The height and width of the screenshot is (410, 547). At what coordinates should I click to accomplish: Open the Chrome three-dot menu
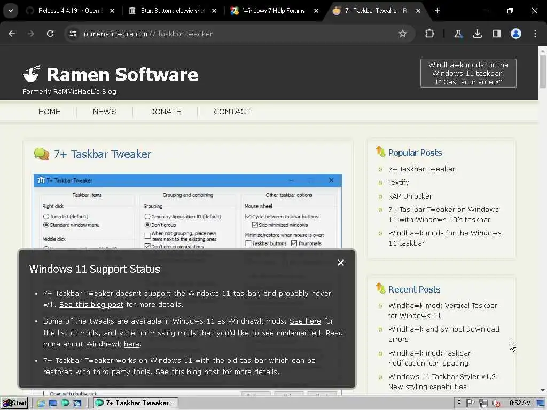point(535,34)
